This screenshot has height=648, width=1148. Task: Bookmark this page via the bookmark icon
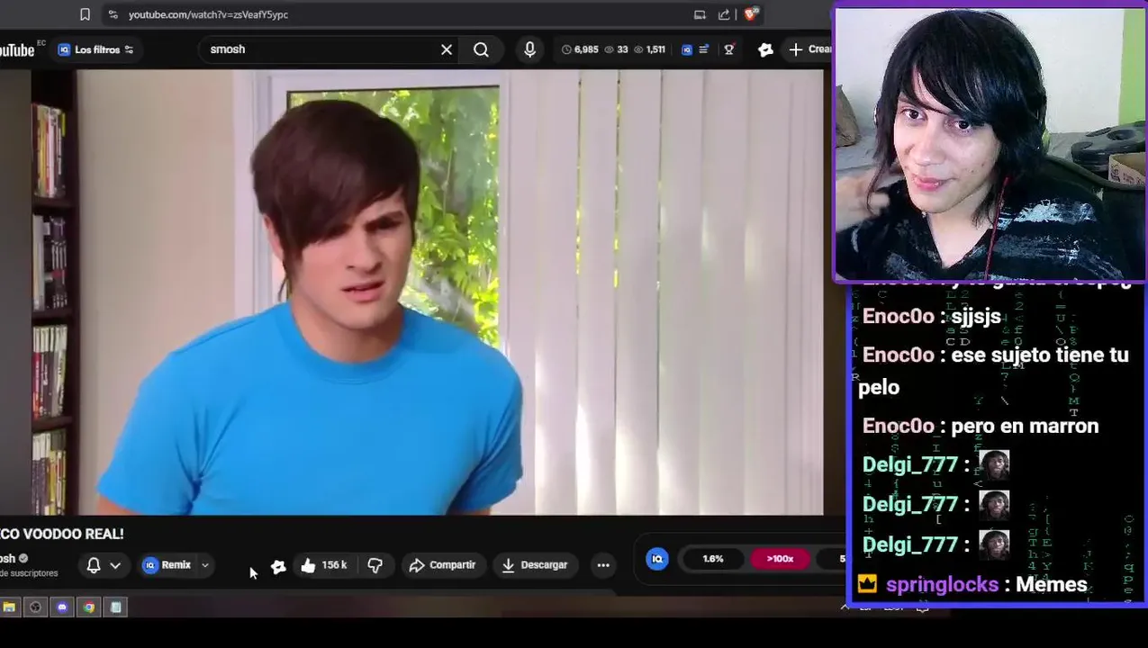pyautogui.click(x=85, y=14)
